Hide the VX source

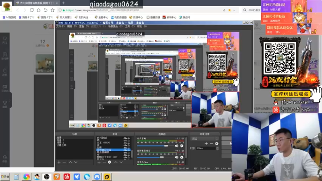point(125,145)
